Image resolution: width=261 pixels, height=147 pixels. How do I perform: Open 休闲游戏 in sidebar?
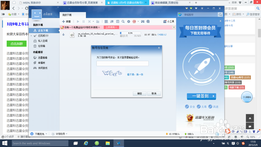[x=43, y=68]
